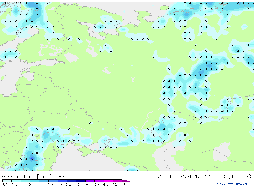
Task: Click the legend scale label "40"
Action: tap(105, 184)
